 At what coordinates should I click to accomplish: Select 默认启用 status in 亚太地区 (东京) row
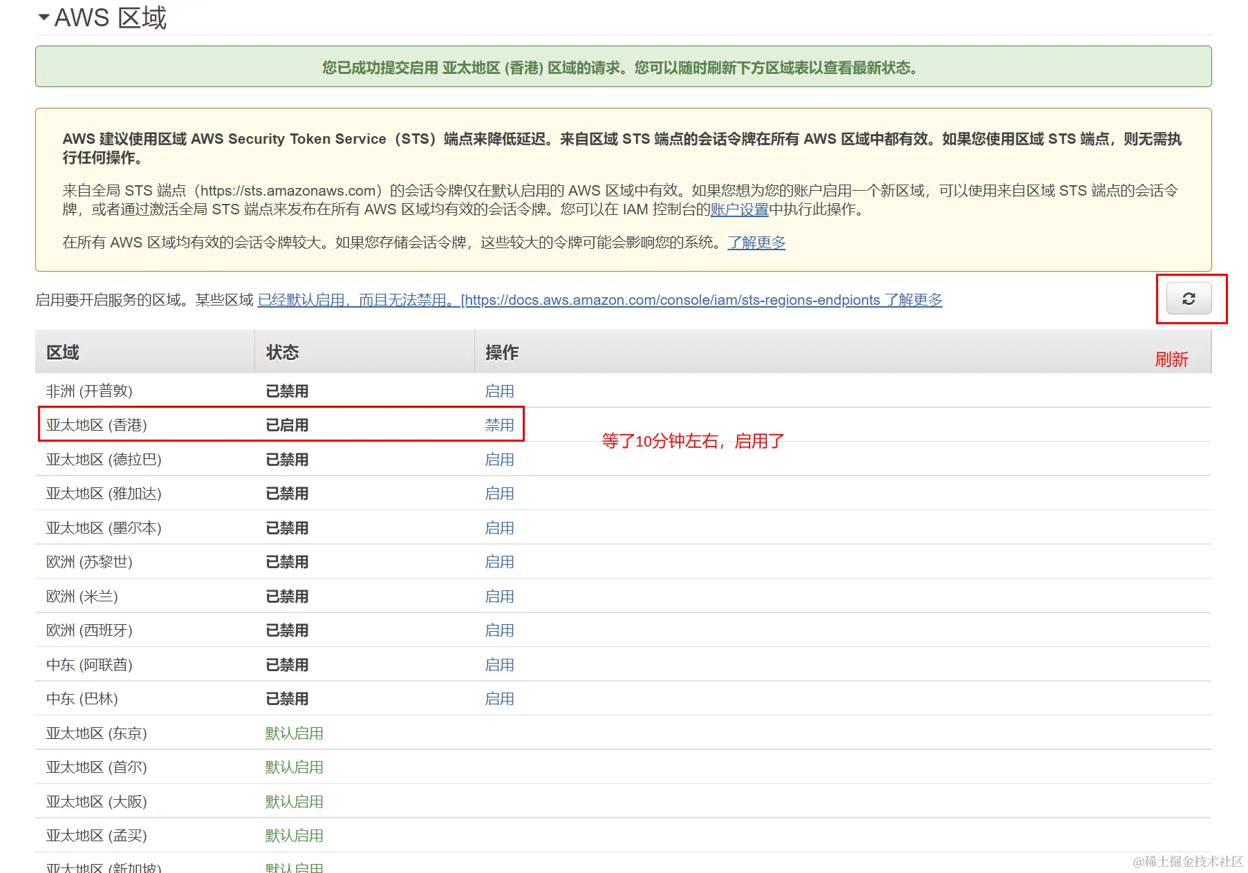pyautogui.click(x=295, y=733)
